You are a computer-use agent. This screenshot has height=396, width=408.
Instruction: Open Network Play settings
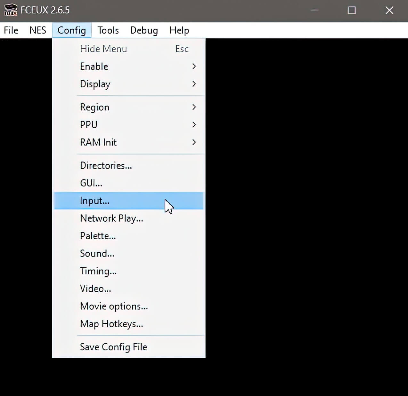point(111,218)
